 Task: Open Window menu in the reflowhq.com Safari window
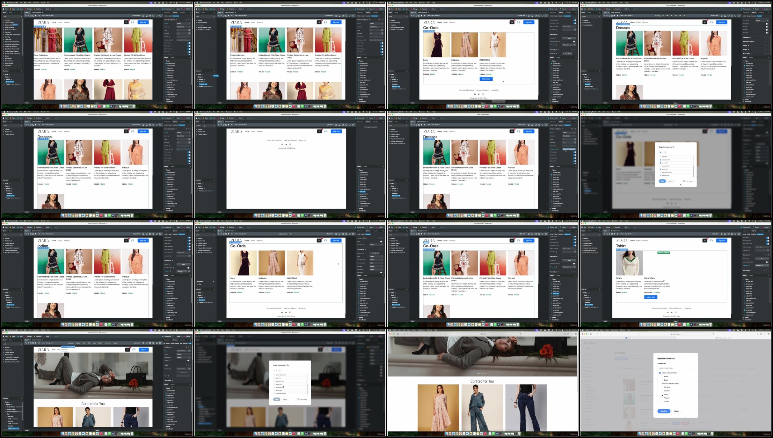623,330
